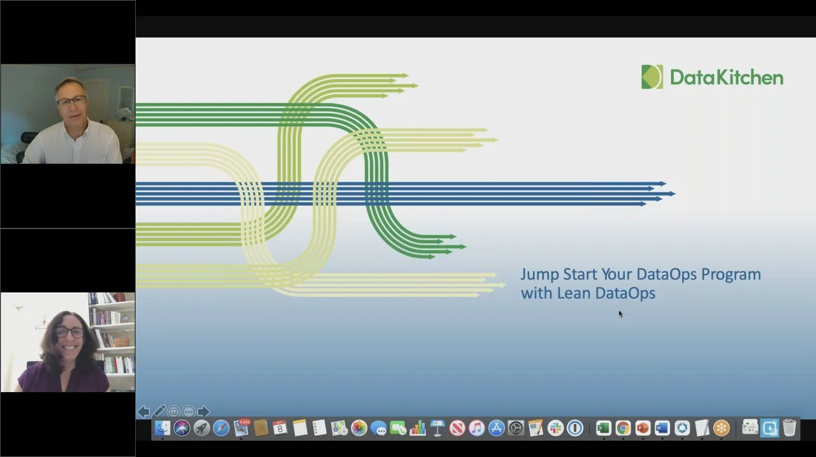Open Launchpad rocket icon

pos(201,428)
